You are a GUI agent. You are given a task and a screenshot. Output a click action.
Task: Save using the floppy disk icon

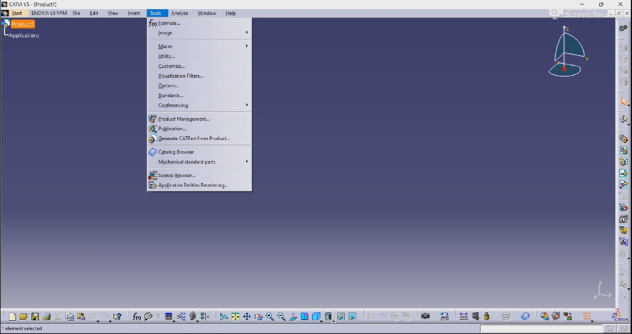[35, 317]
